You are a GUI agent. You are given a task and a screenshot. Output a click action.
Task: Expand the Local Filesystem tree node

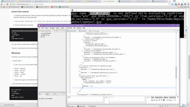[39, 33]
